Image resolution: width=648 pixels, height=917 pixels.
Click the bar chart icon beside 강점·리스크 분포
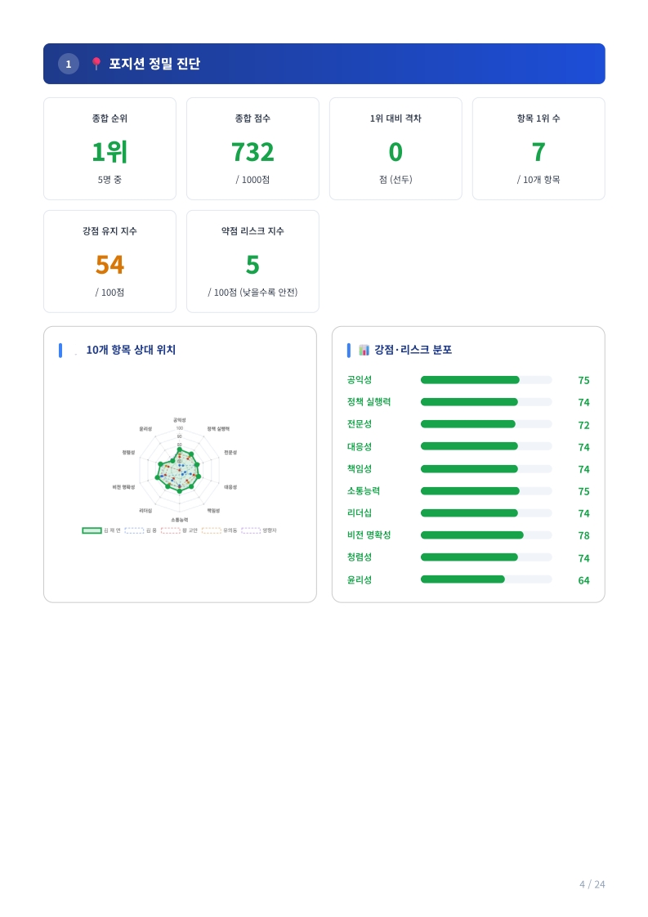(x=364, y=350)
